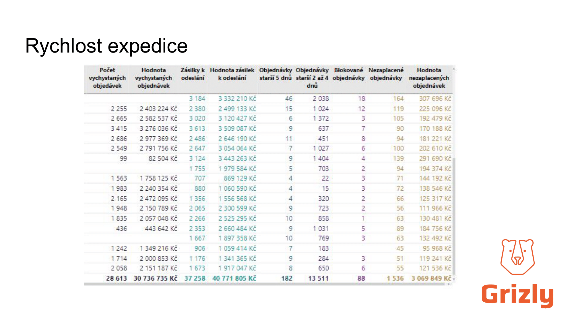Click total value '28 613'
Screen dimensions: 574x323
point(116,278)
